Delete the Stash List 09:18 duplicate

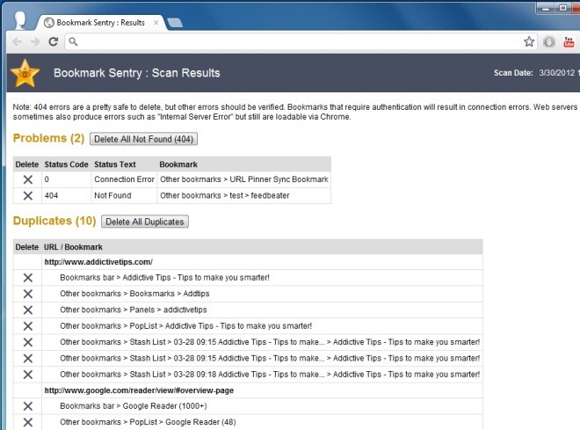[28, 375]
